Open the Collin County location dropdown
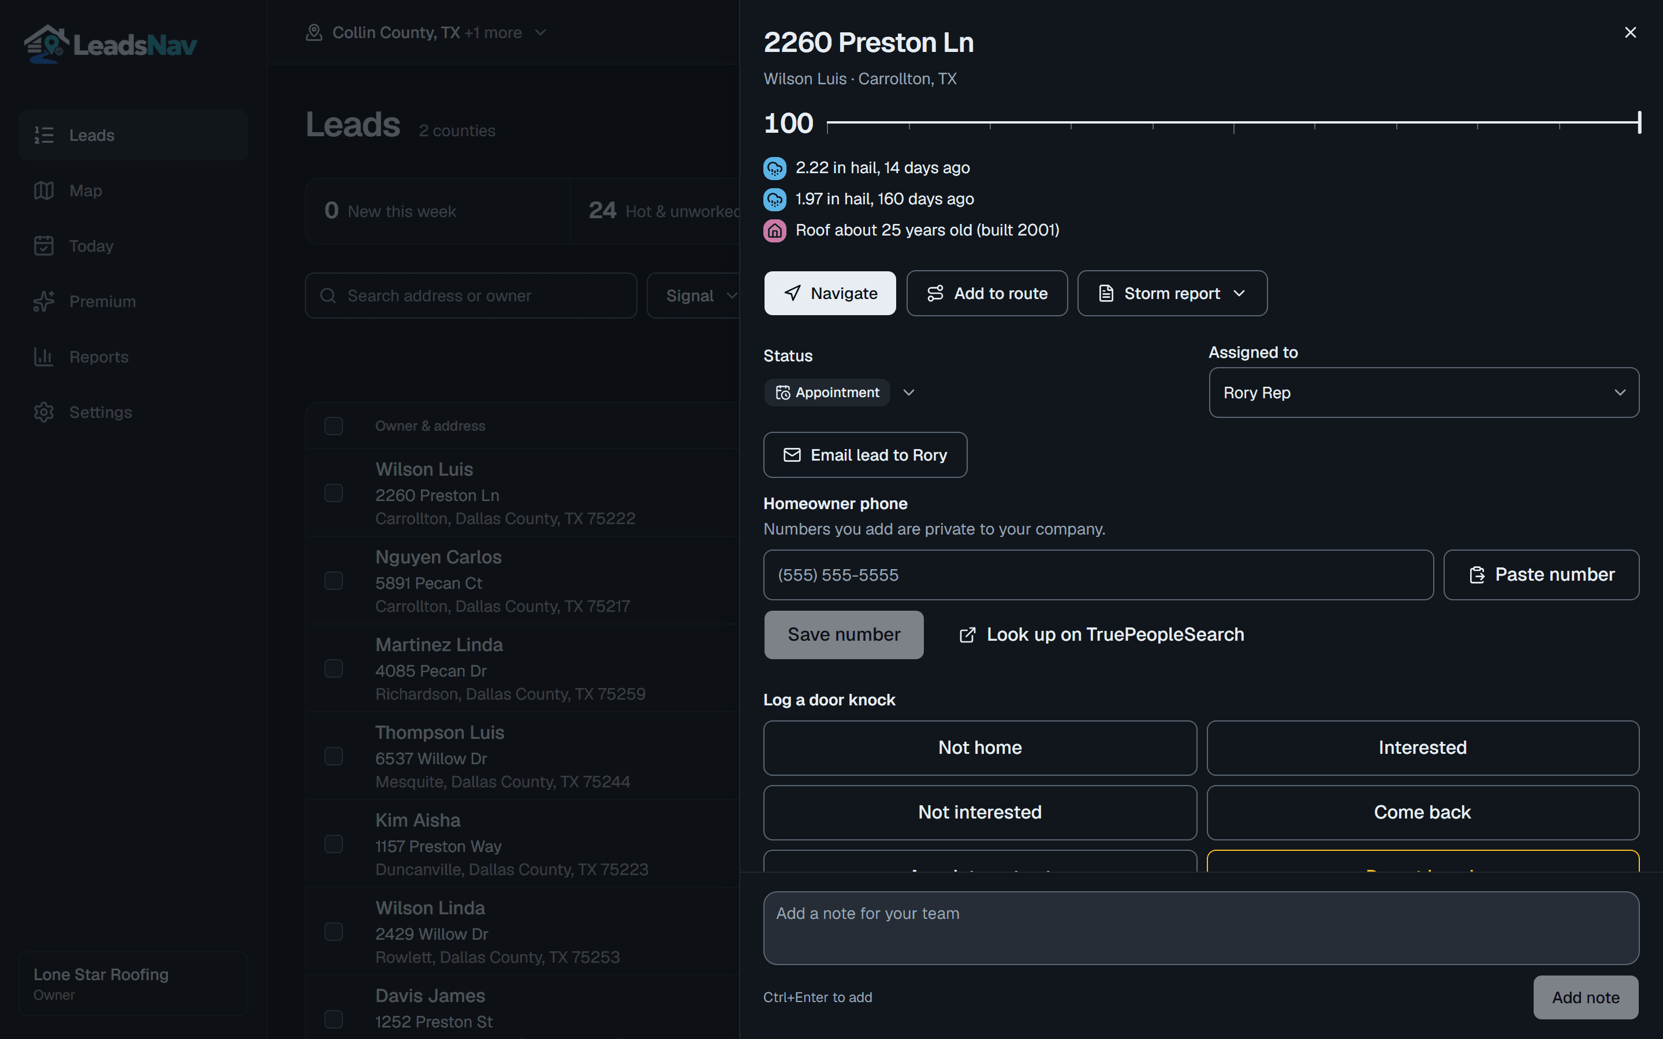Image resolution: width=1663 pixels, height=1039 pixels. pos(426,32)
